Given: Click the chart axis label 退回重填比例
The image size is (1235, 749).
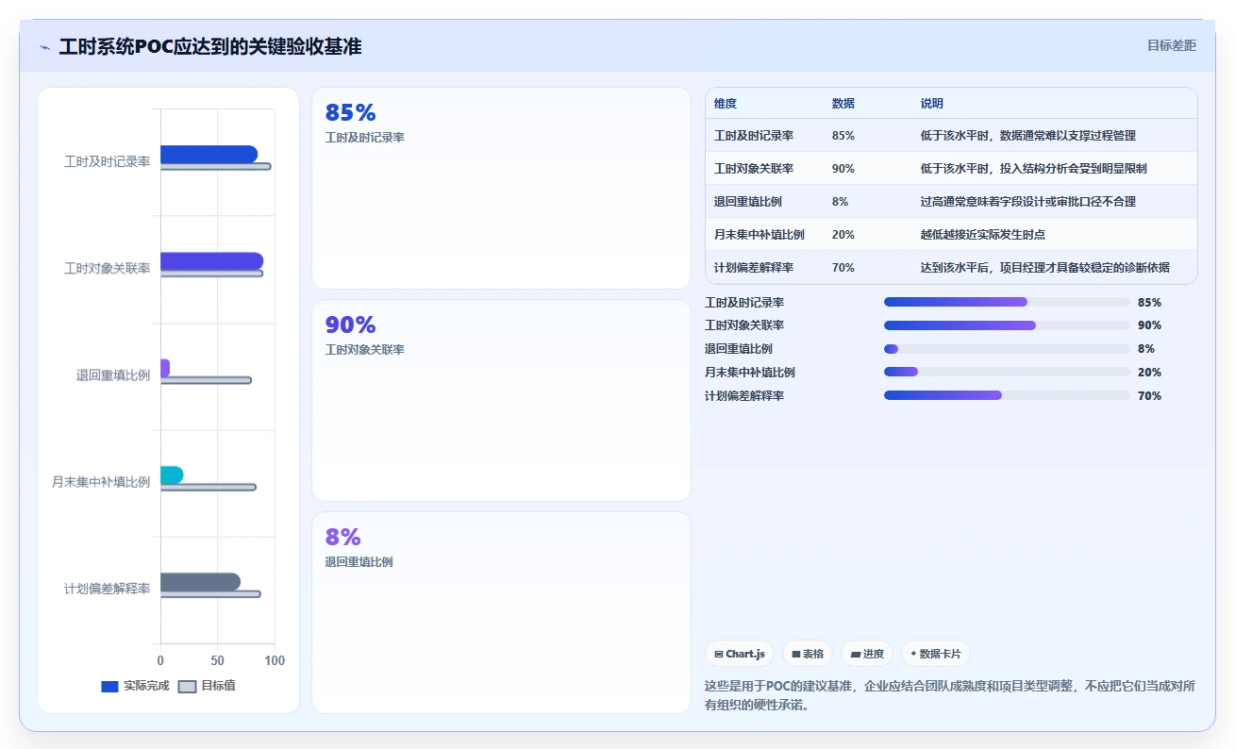Looking at the screenshot, I should [113, 375].
